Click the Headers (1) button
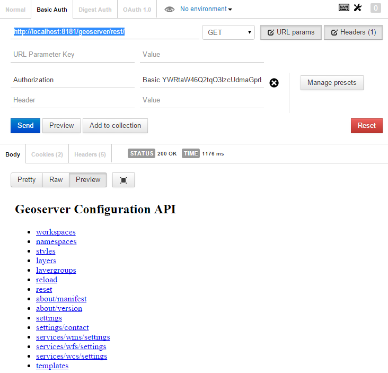The width and height of the screenshot is (388, 373). (353, 32)
